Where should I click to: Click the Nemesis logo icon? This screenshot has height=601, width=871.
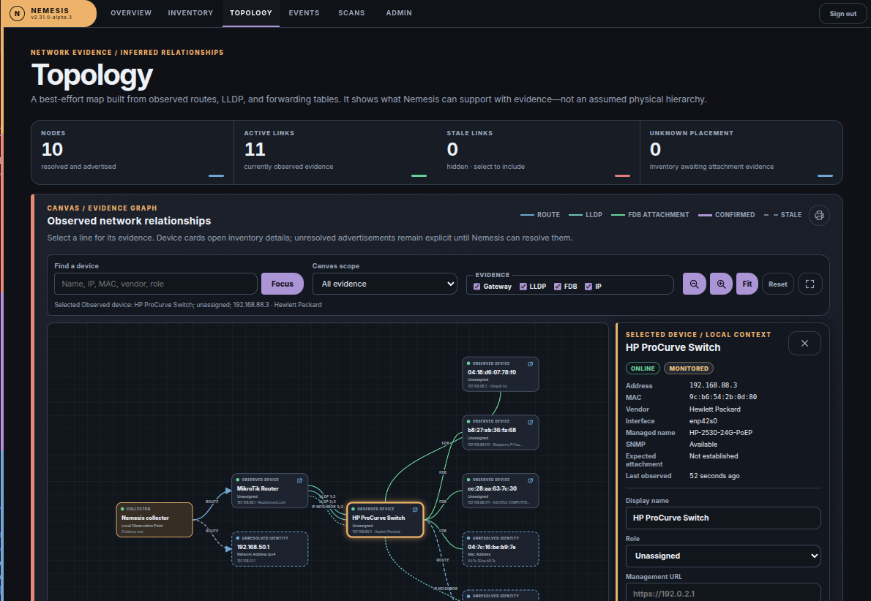coord(18,13)
